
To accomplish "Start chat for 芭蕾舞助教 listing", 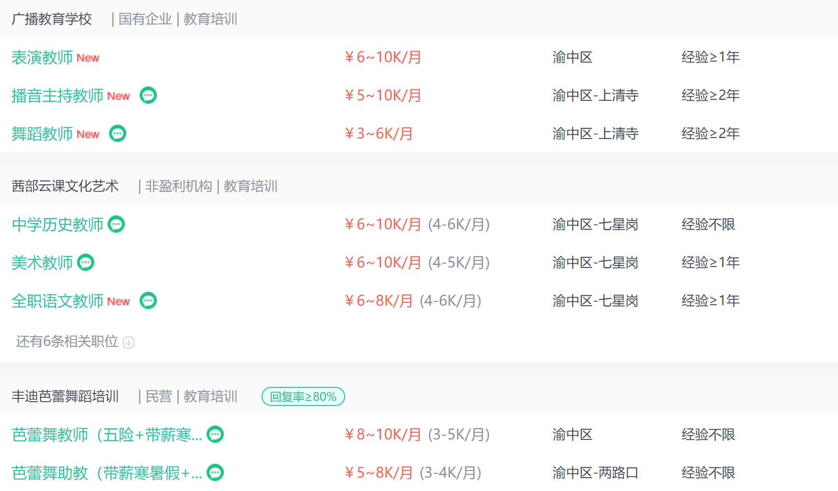I will [x=215, y=473].
